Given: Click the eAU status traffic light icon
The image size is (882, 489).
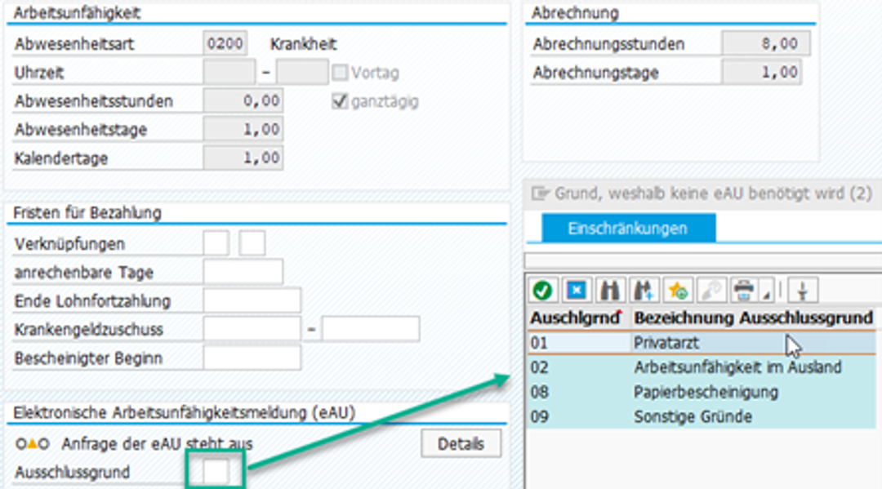Looking at the screenshot, I should click(x=32, y=444).
